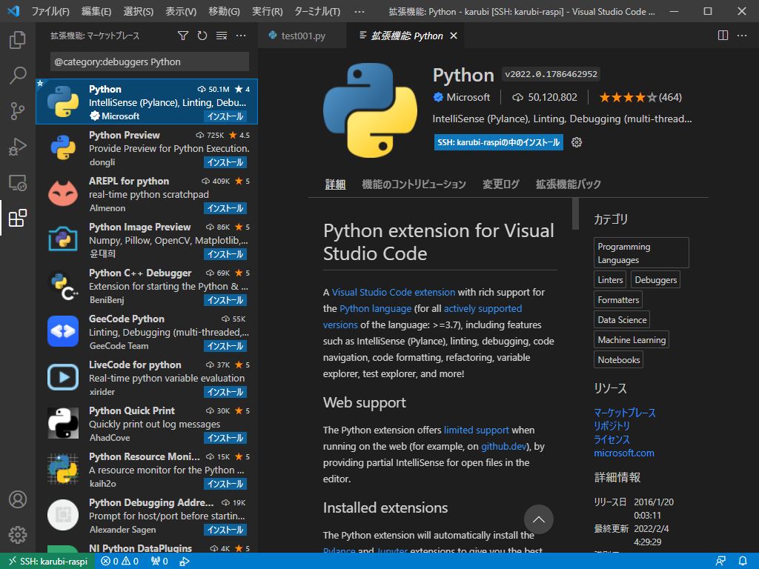Switch to the 変更ログ tab

pos(501,184)
